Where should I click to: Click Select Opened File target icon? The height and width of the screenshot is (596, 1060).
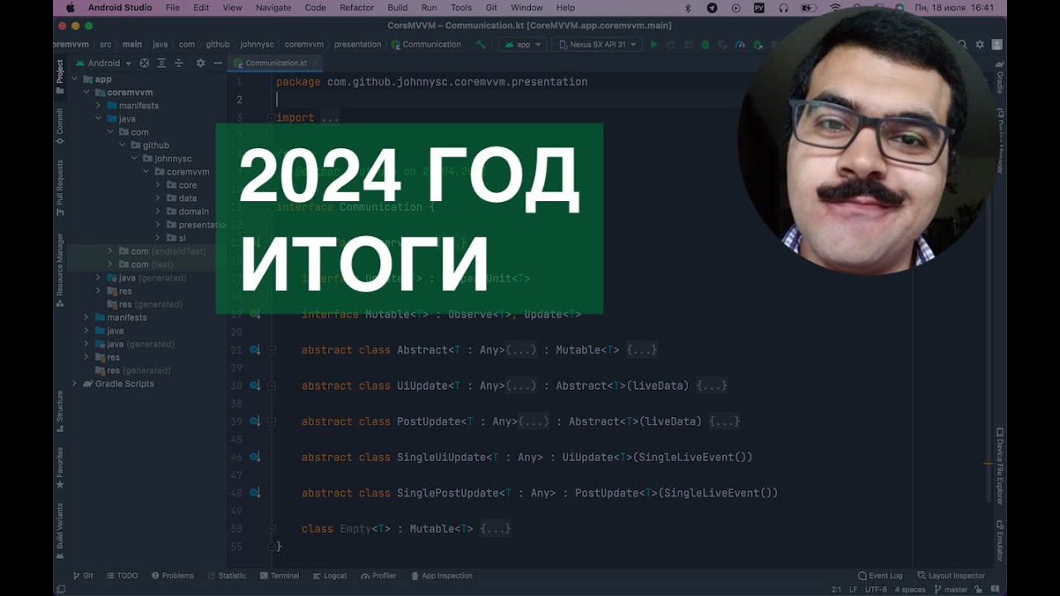tap(144, 63)
